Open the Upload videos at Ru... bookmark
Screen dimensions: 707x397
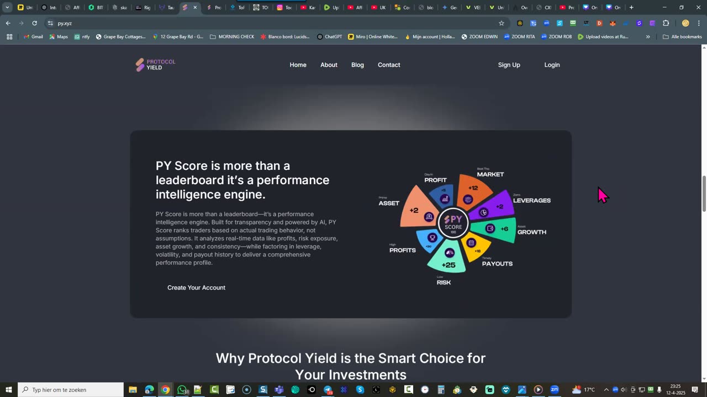pos(603,37)
